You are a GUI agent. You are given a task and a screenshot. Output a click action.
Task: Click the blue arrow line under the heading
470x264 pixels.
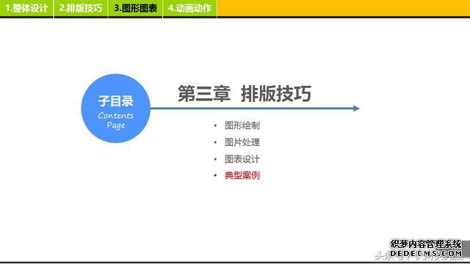click(255, 109)
